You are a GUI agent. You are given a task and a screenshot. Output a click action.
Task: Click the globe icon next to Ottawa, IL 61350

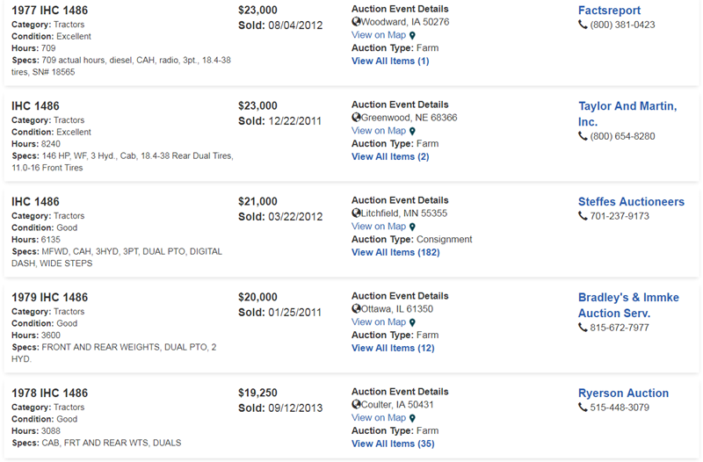pyautogui.click(x=356, y=309)
